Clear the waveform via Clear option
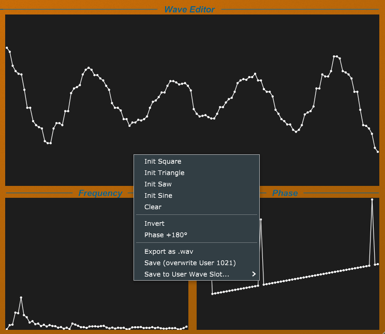Viewport: 385px width, 334px height. (153, 207)
